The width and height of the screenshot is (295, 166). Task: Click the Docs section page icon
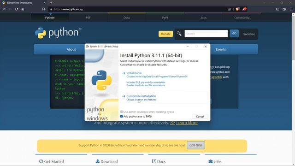(154, 161)
